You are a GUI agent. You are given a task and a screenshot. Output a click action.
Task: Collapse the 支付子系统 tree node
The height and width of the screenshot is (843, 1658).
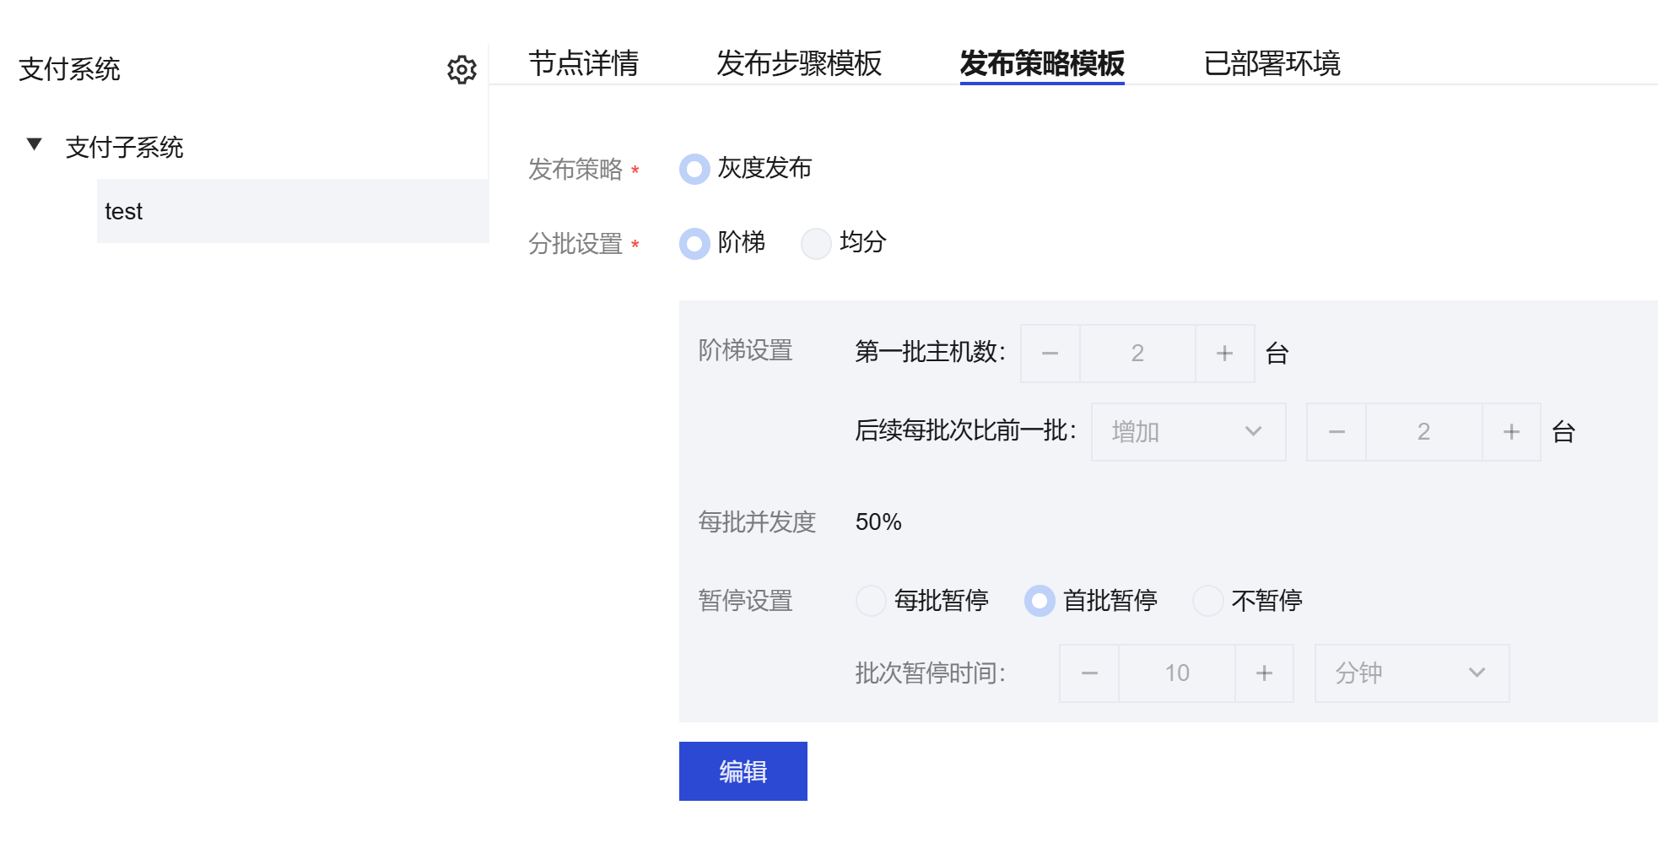[35, 145]
